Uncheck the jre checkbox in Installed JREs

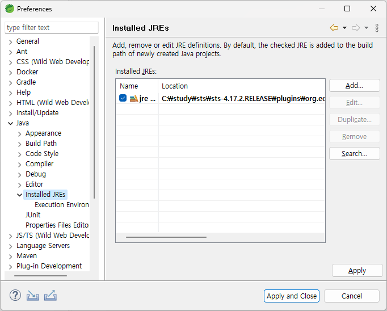pos(123,98)
